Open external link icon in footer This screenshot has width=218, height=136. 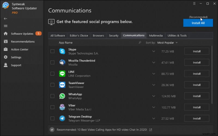(x=151, y=130)
